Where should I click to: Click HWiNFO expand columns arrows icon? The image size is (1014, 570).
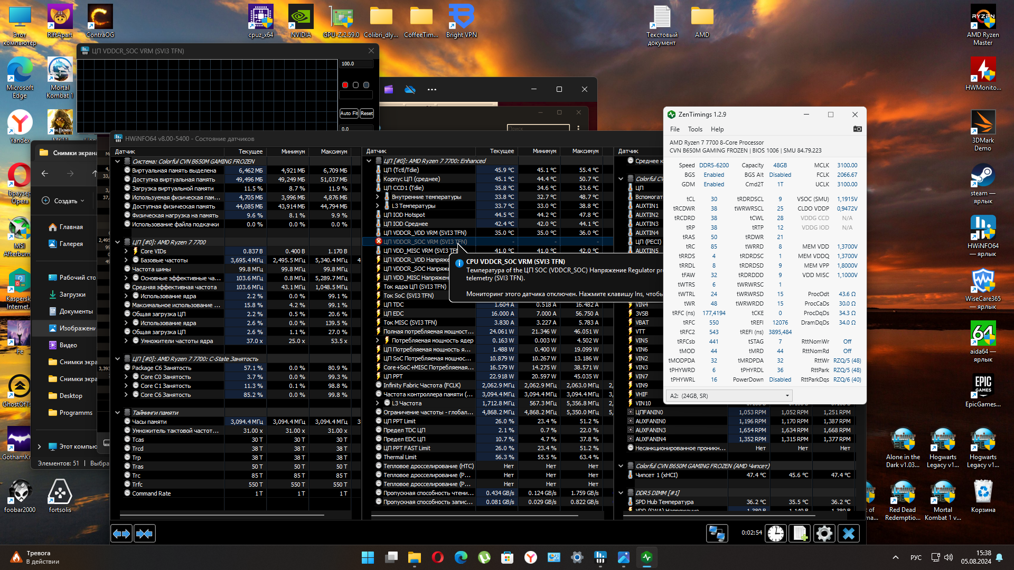tap(121, 534)
